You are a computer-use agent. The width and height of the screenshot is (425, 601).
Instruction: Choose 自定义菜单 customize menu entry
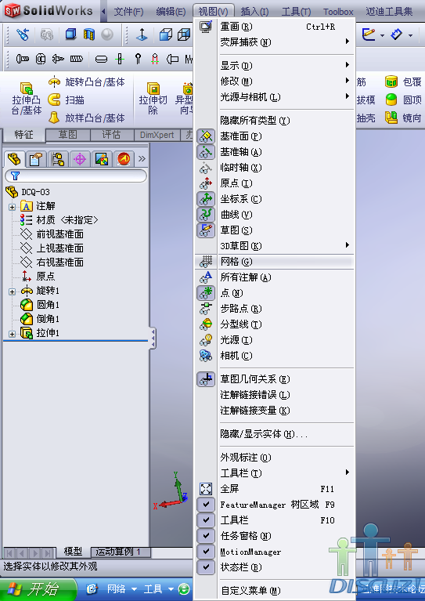[x=275, y=591]
